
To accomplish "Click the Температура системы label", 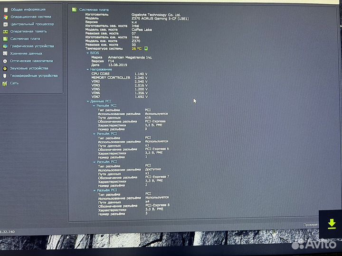I will click(x=104, y=48).
